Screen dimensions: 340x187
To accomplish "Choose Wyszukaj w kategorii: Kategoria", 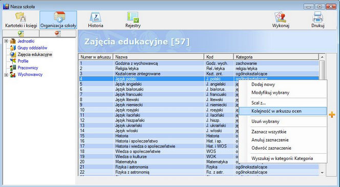I will tap(283, 158).
